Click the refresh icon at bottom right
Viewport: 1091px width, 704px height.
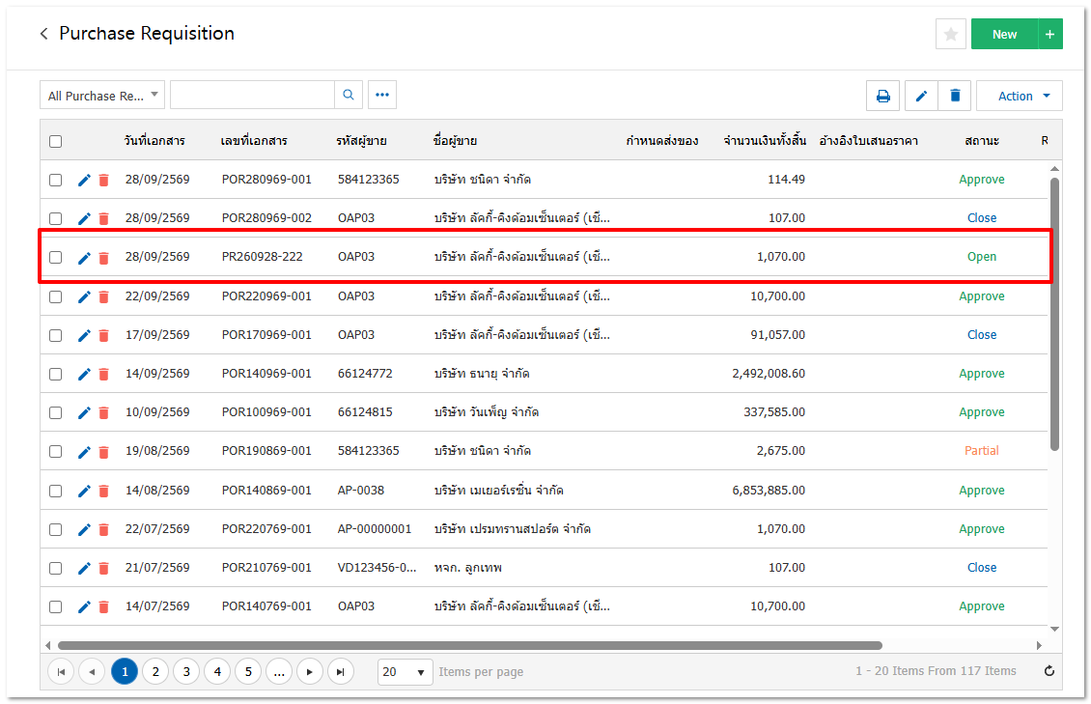point(1049,671)
